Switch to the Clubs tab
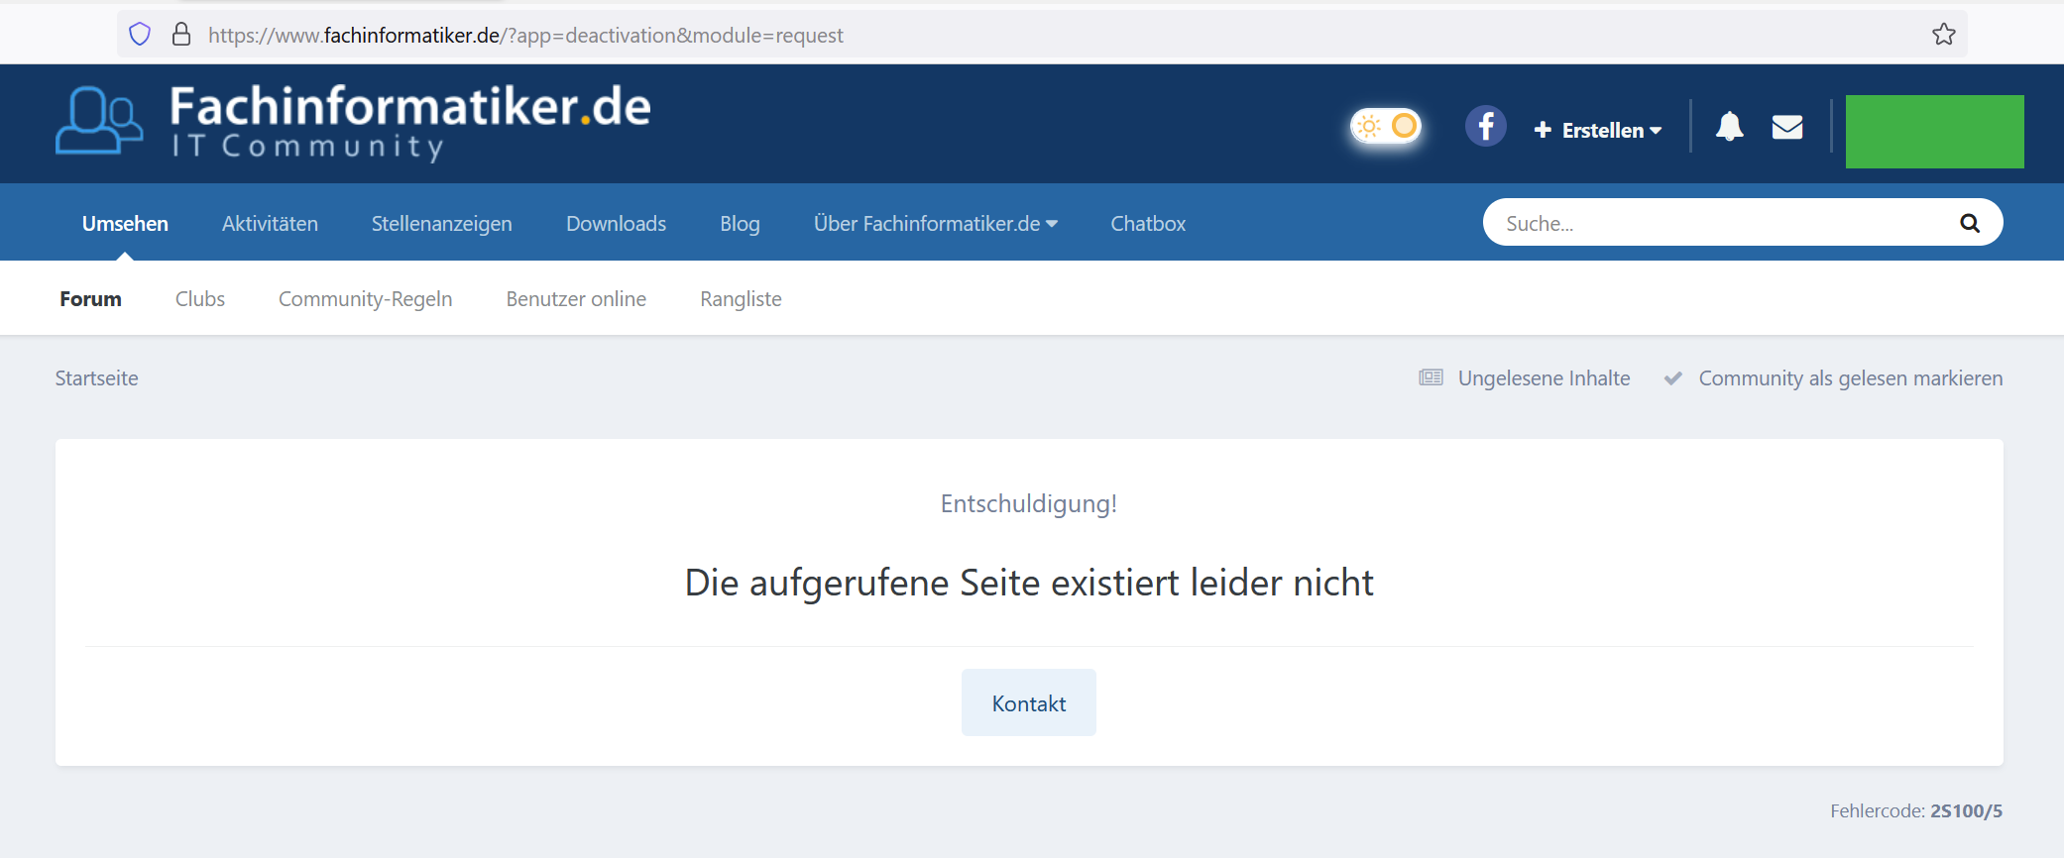Screen dimensions: 2064x858 click(x=200, y=299)
